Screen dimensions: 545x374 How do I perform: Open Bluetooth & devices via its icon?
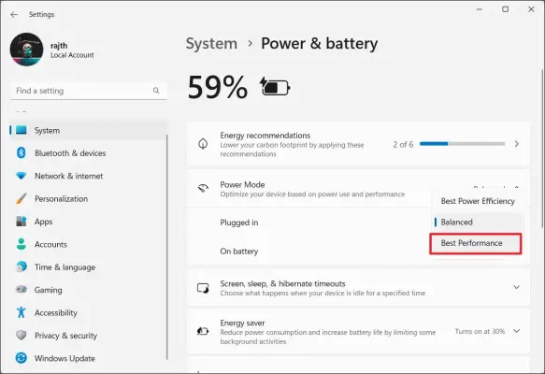(x=22, y=152)
